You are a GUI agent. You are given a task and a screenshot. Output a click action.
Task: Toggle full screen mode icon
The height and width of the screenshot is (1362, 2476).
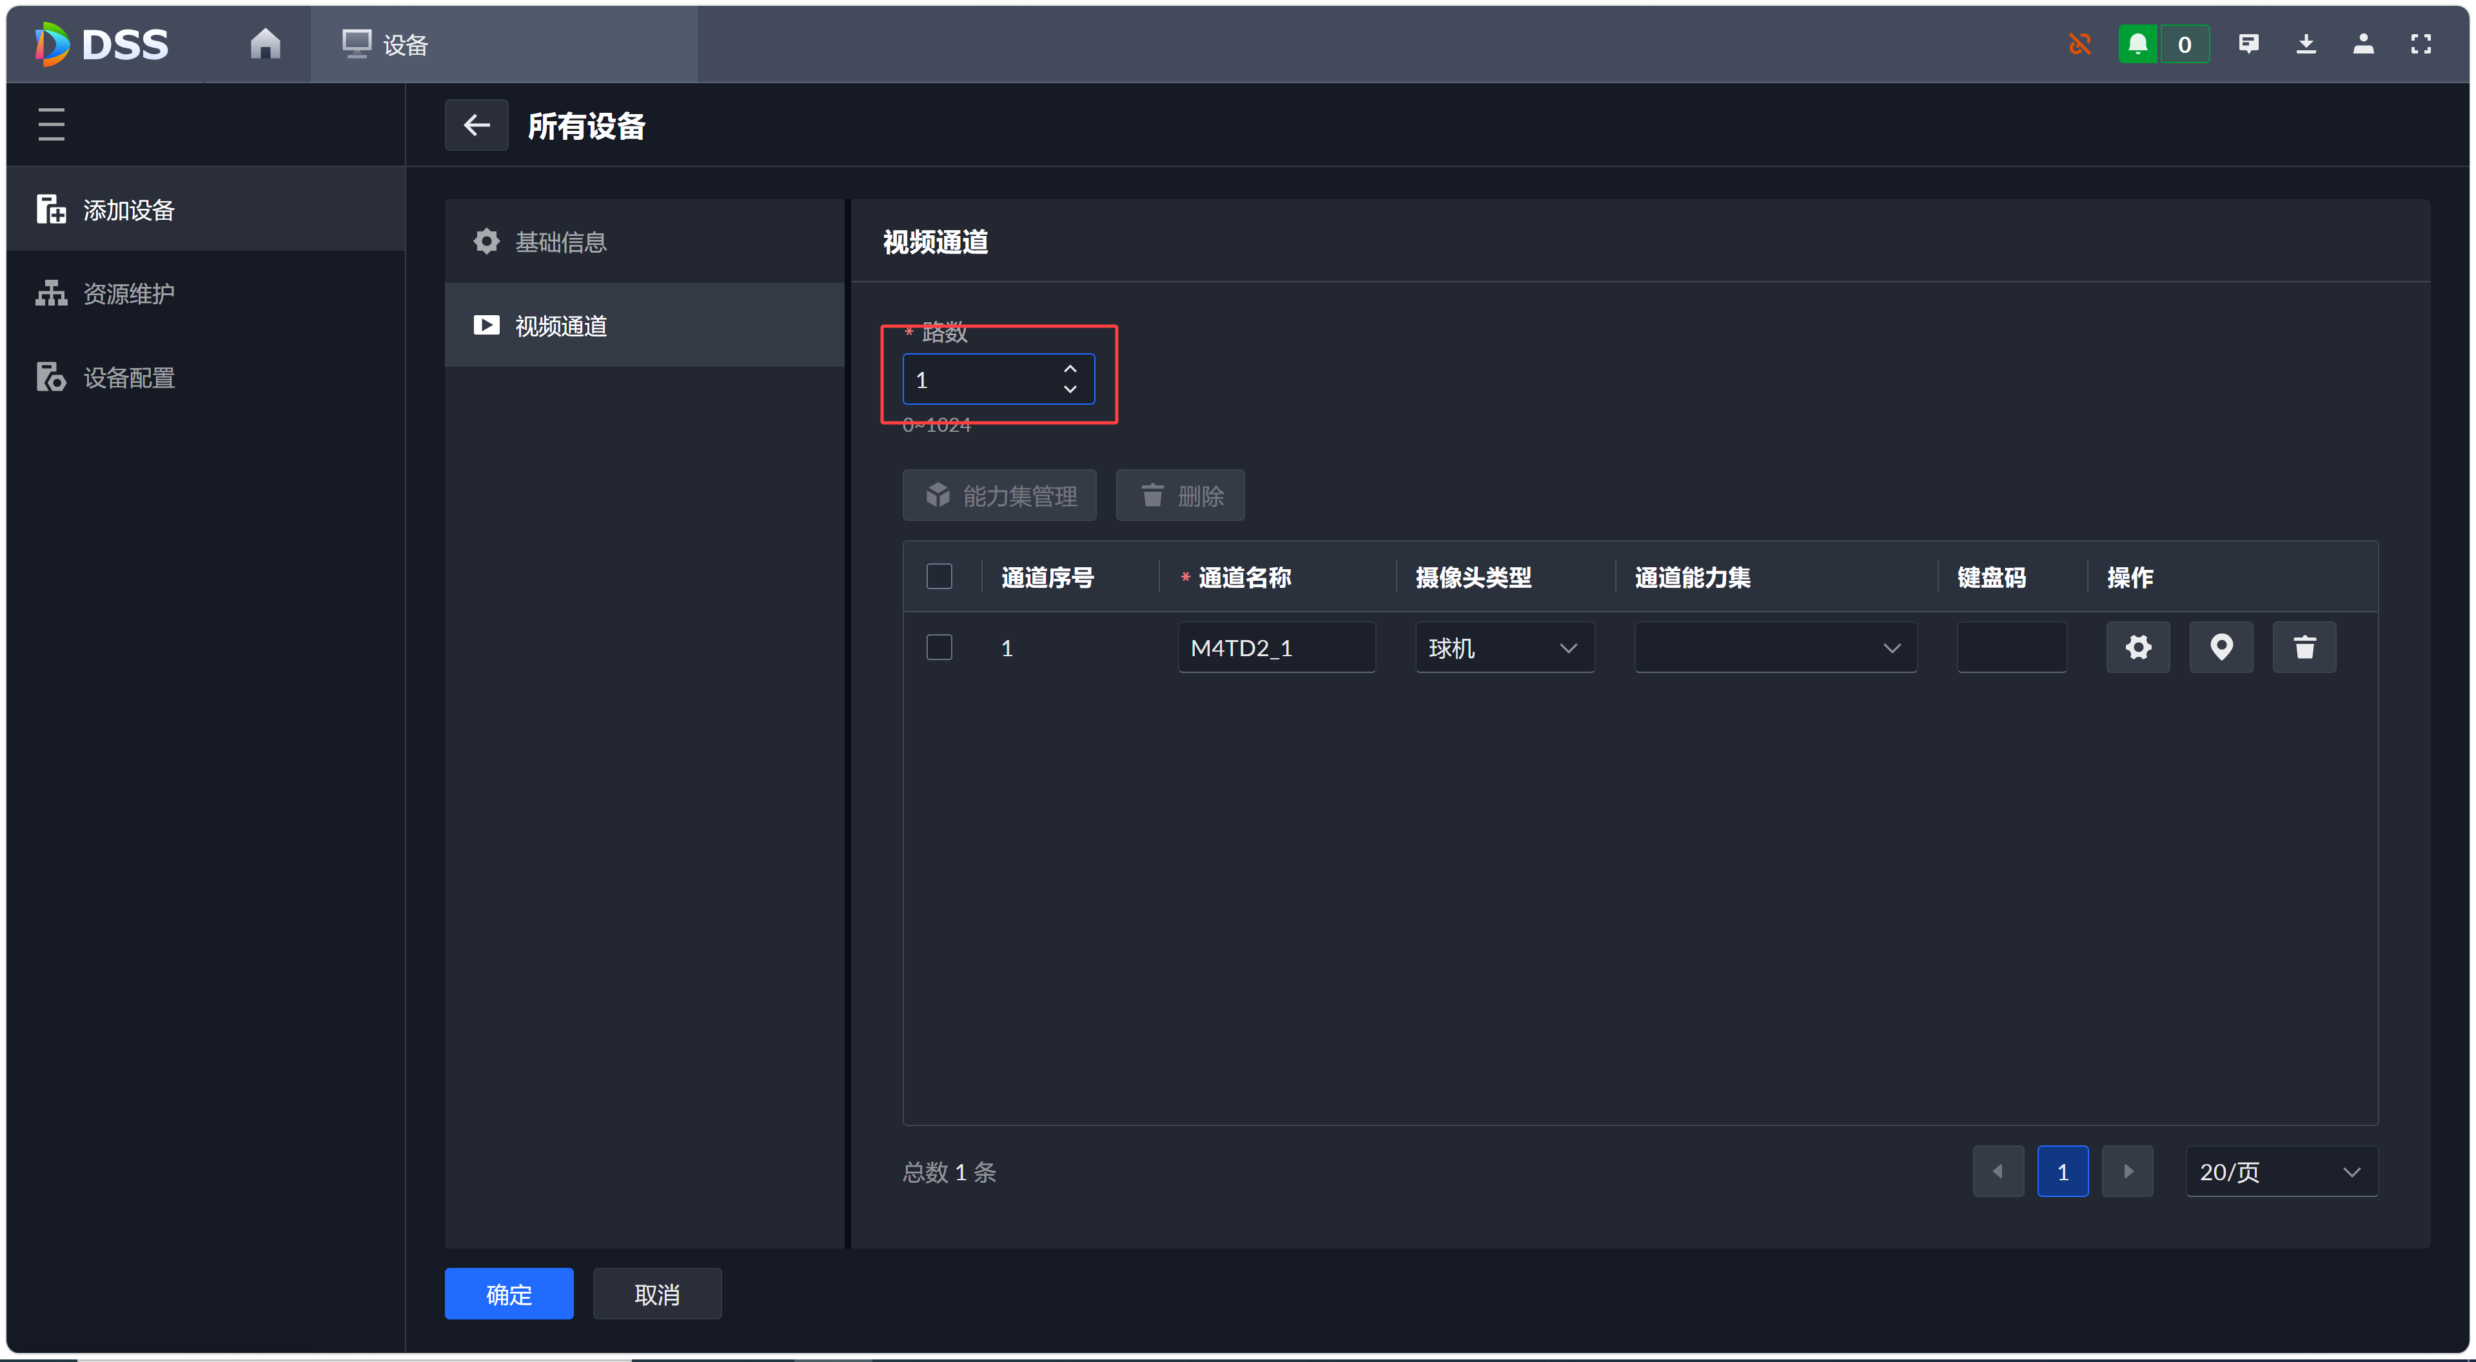pos(2421,44)
